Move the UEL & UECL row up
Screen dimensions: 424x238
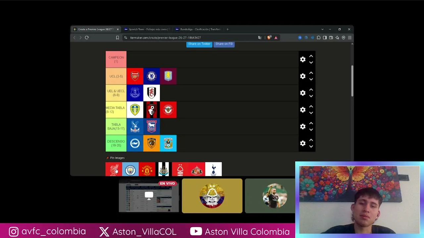point(311,90)
